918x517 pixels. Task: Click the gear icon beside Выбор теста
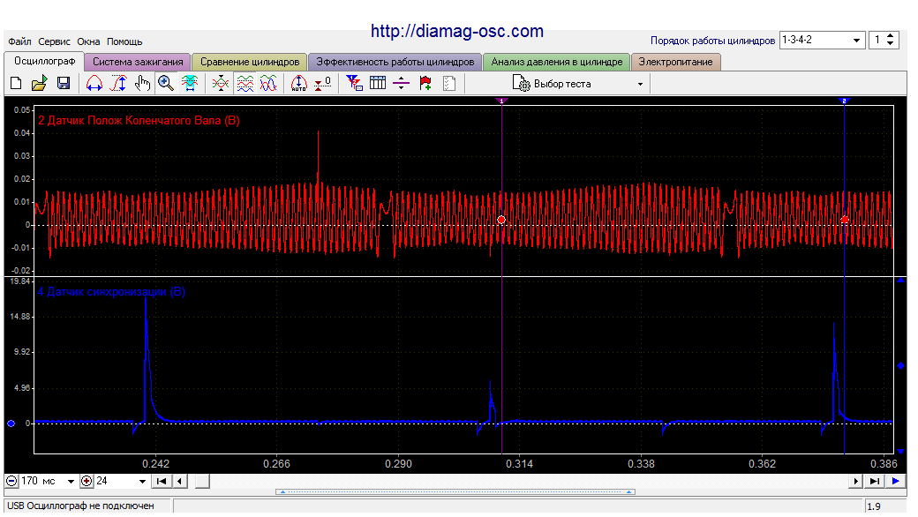521,84
